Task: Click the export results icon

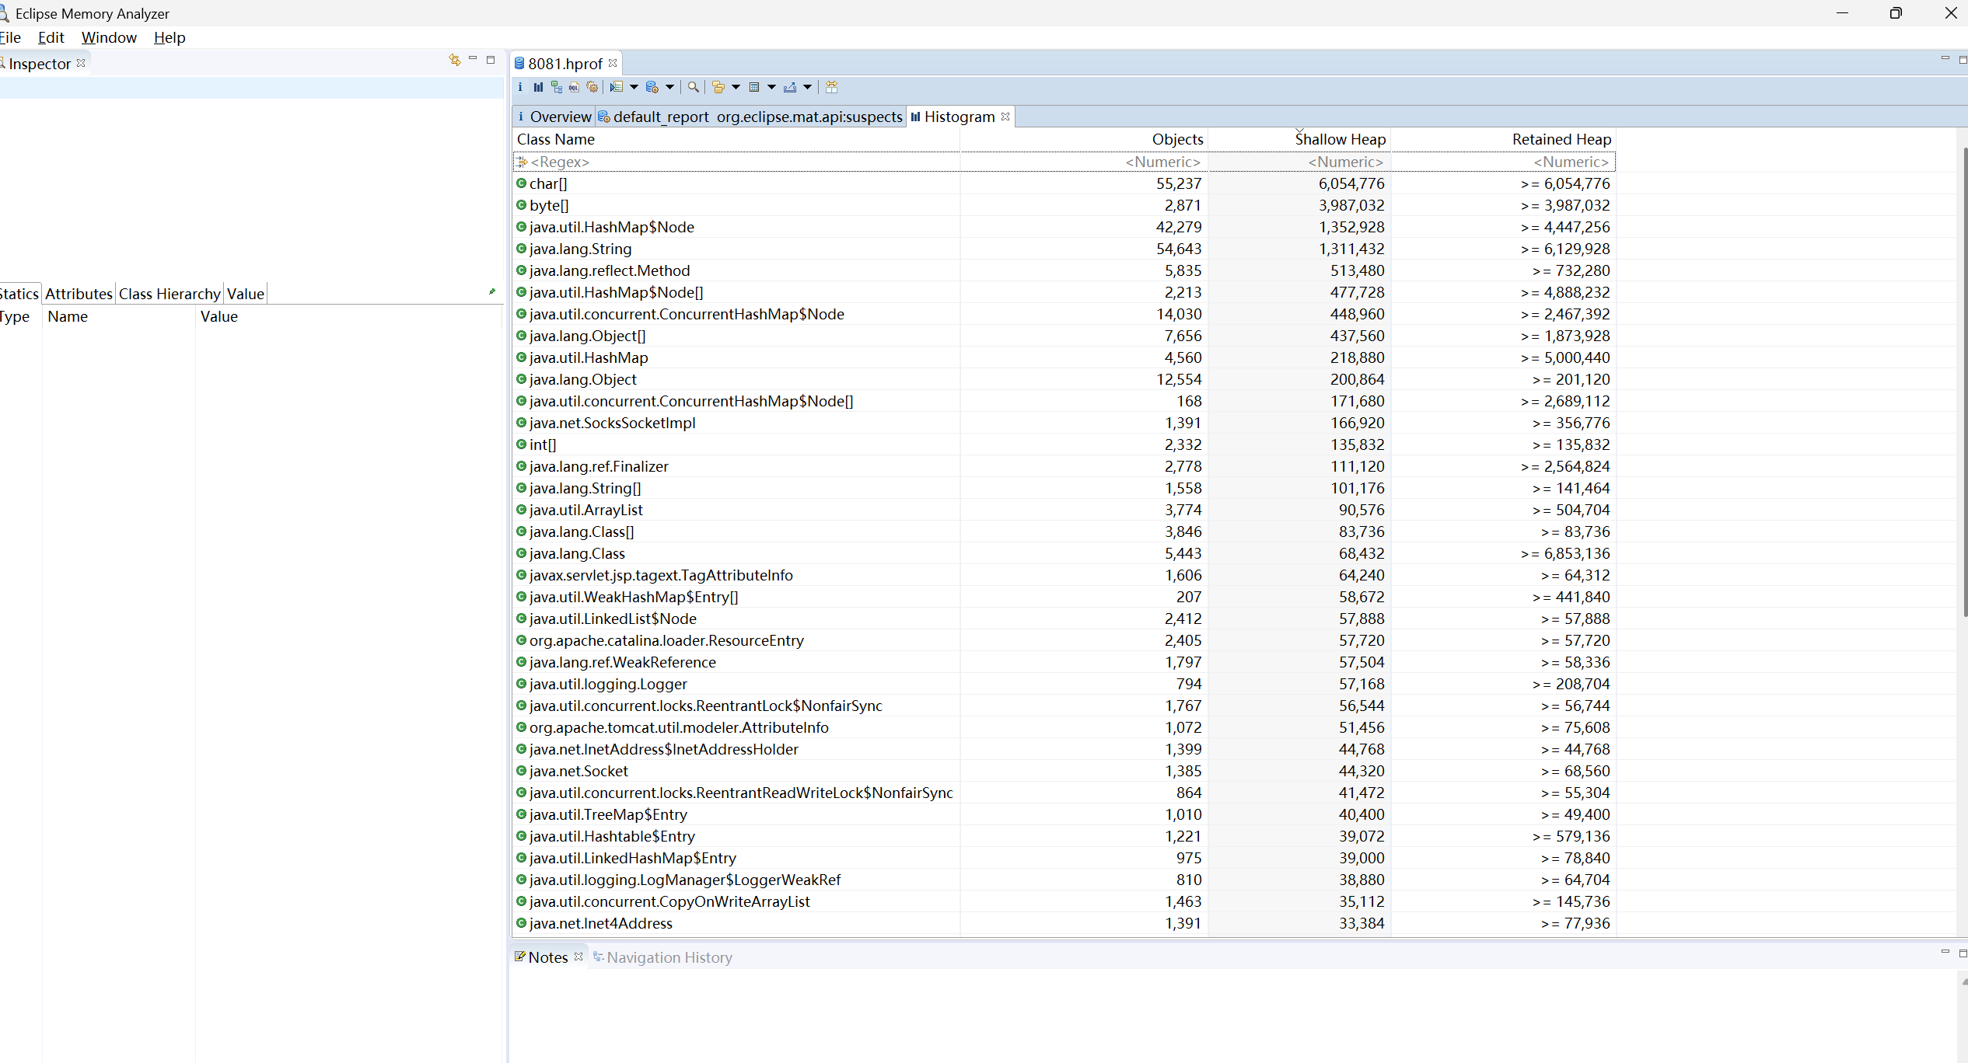Action: click(790, 87)
